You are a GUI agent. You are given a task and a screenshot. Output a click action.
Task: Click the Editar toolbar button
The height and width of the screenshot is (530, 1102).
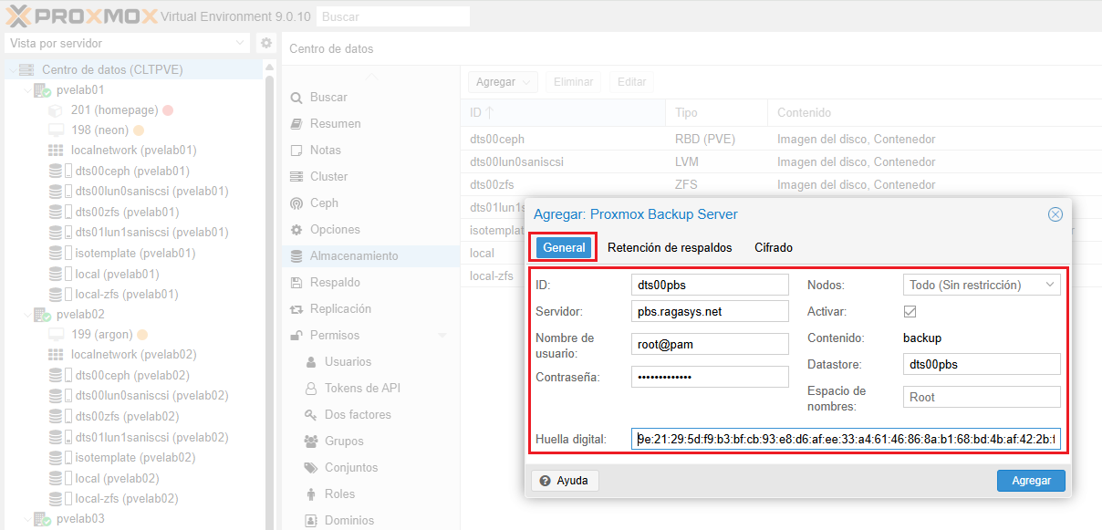pyautogui.click(x=632, y=82)
